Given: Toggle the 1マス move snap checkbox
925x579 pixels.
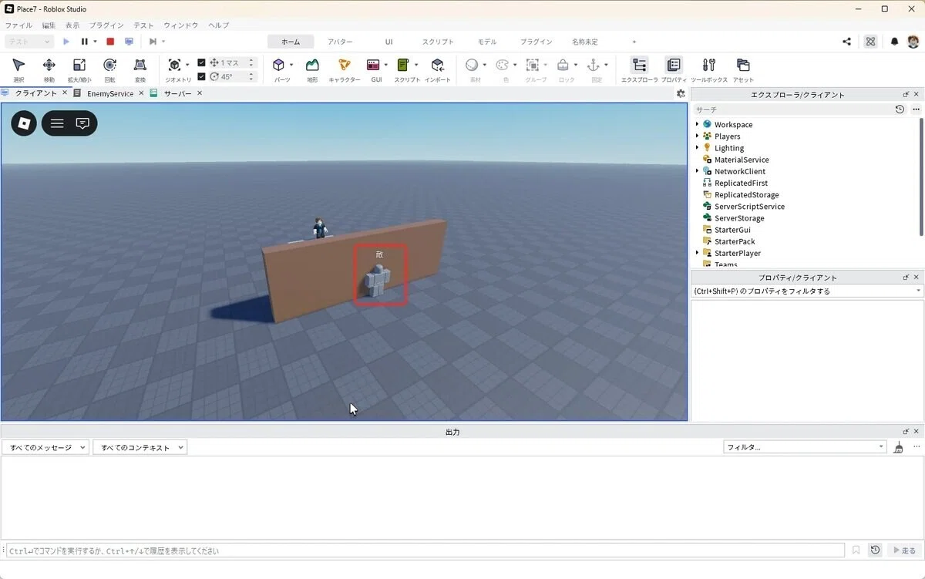Looking at the screenshot, I should pos(201,62).
